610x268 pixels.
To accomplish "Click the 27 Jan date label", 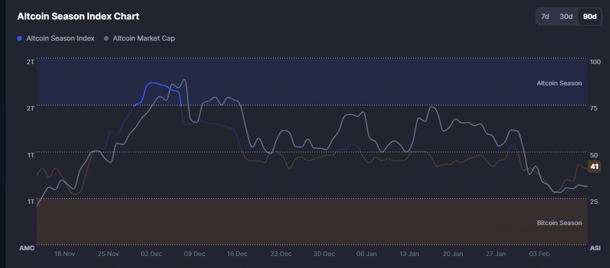I will (496, 254).
